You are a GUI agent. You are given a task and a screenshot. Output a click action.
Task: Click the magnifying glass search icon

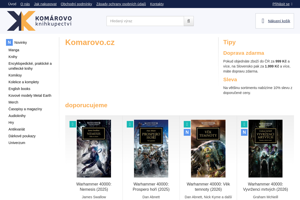click(x=189, y=21)
